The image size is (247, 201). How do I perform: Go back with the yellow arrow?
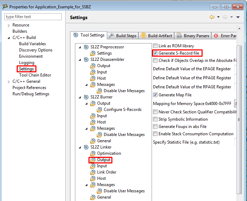212,17
